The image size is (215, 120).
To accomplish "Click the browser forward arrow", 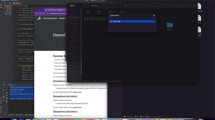I will [40, 13].
